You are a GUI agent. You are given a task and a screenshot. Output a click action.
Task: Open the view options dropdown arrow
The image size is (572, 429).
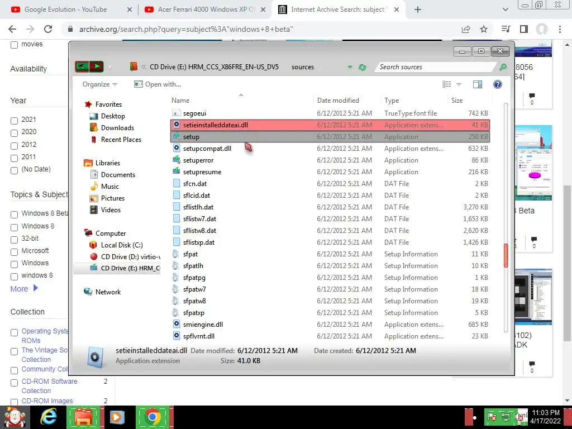(x=459, y=84)
